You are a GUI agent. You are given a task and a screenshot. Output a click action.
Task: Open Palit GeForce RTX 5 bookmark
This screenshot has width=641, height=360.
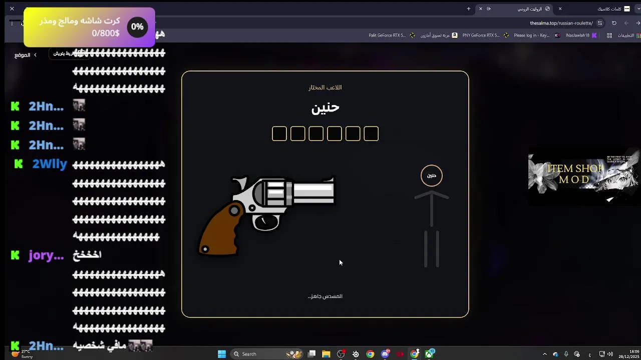point(392,35)
